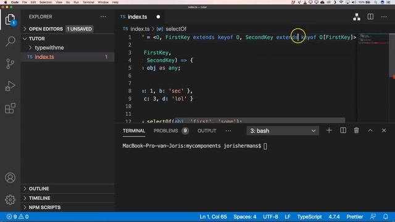Viewport: 395px width, 222px height.
Task: Click line number 5 in gutter
Action: click(x=130, y=68)
